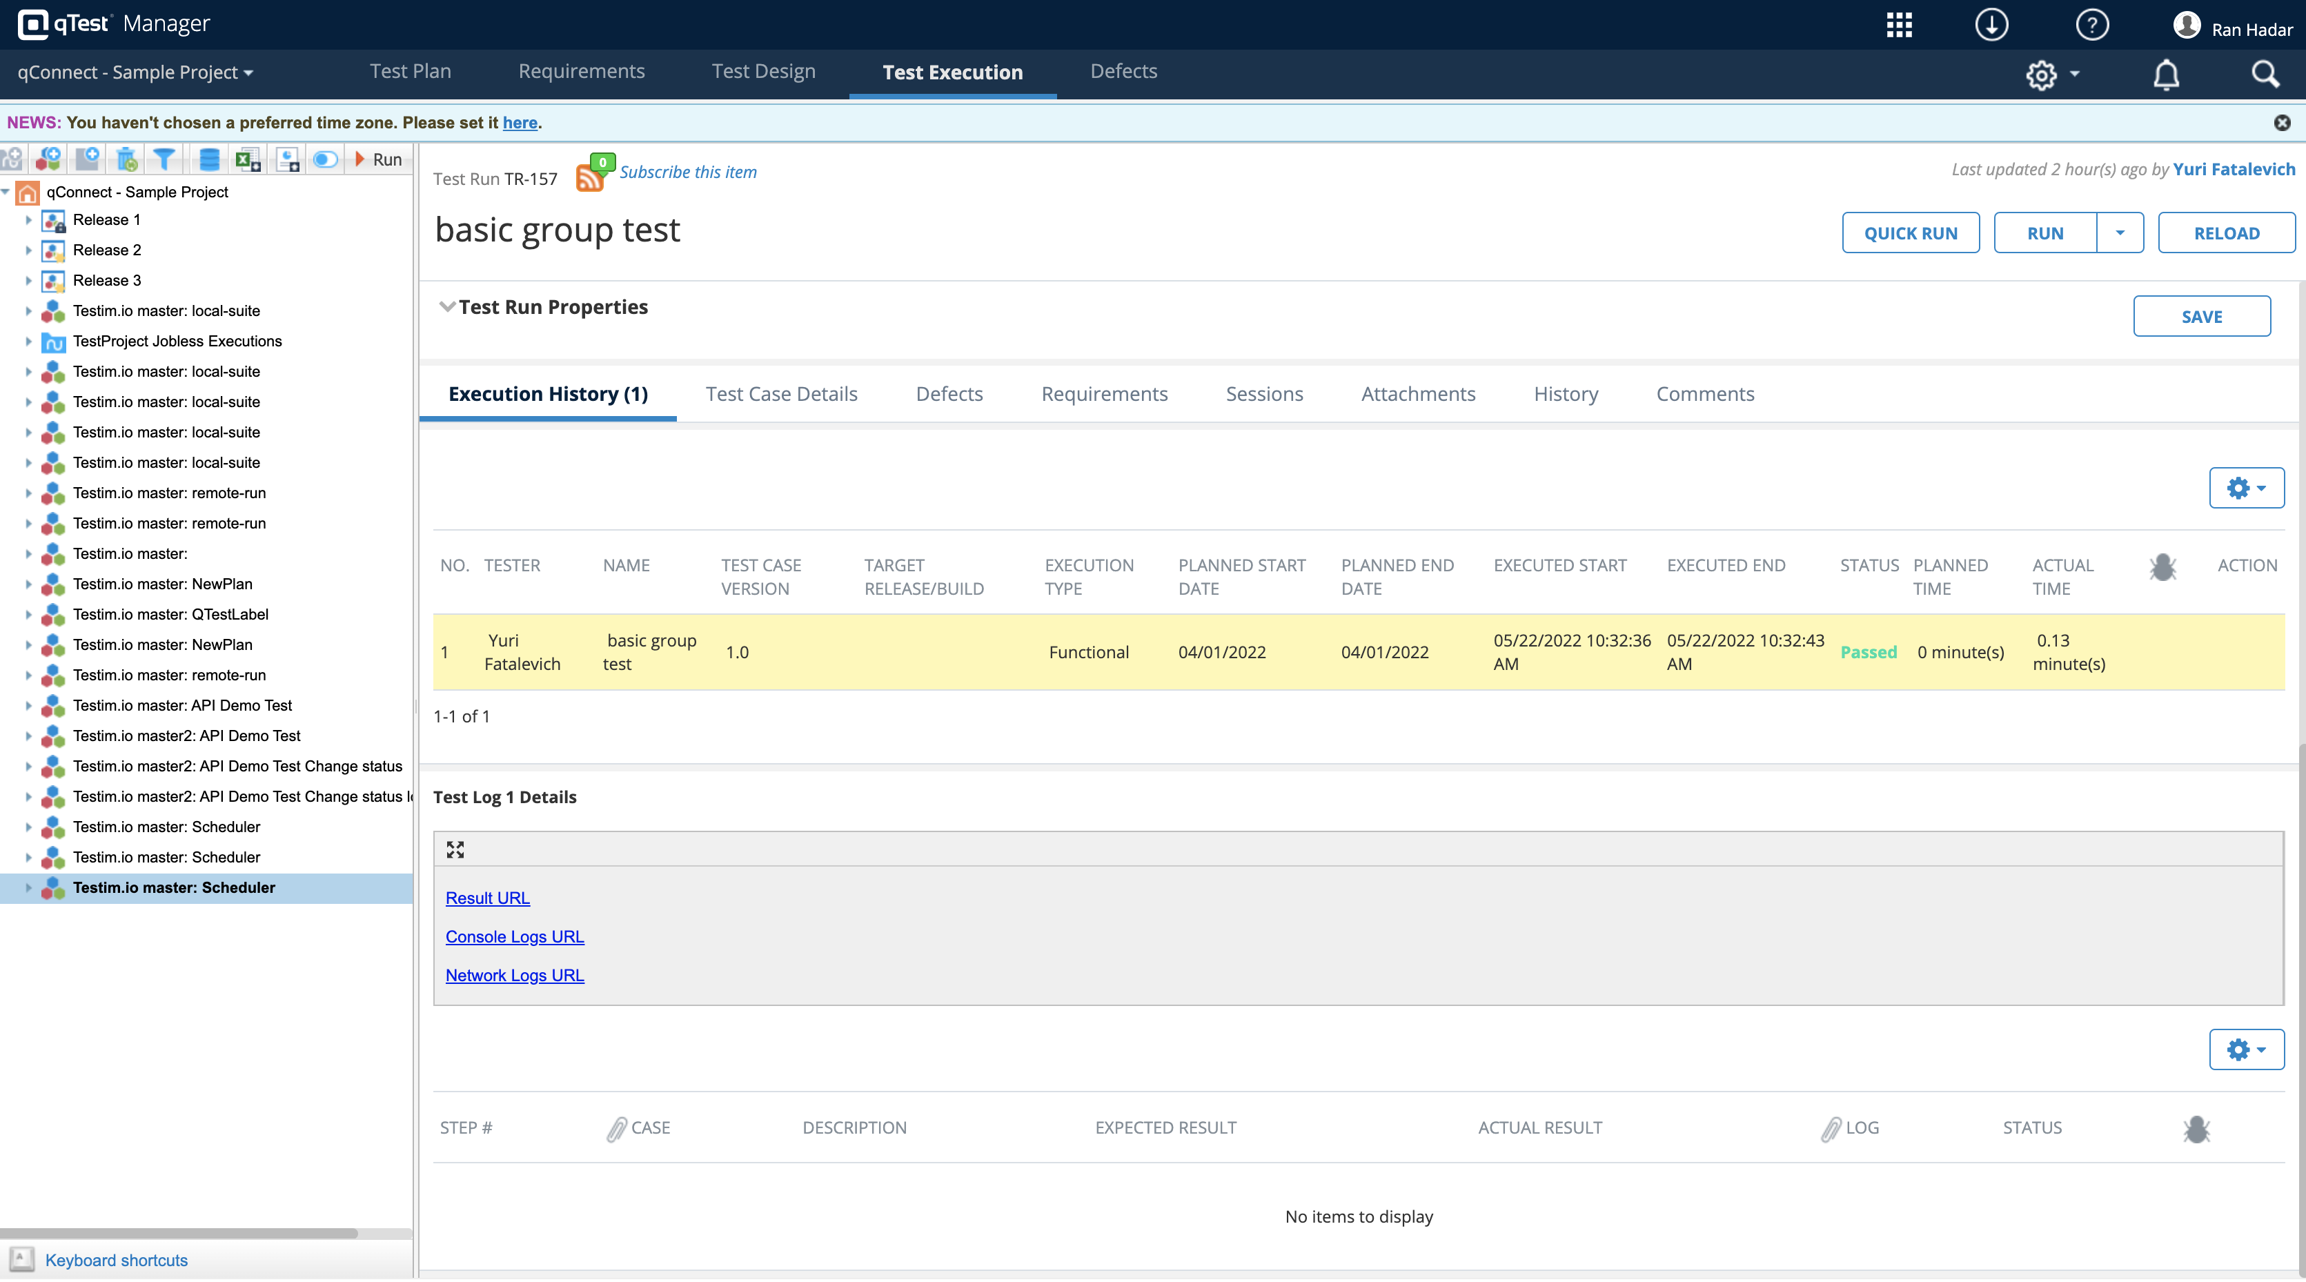Click the QUICK RUN button
This screenshot has height=1282, width=2306.
tap(1909, 233)
